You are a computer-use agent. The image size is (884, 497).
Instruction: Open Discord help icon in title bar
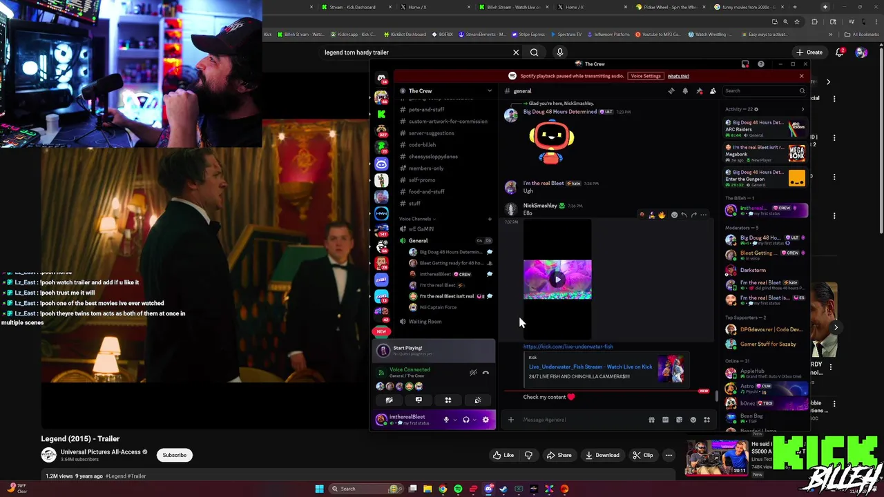761,64
